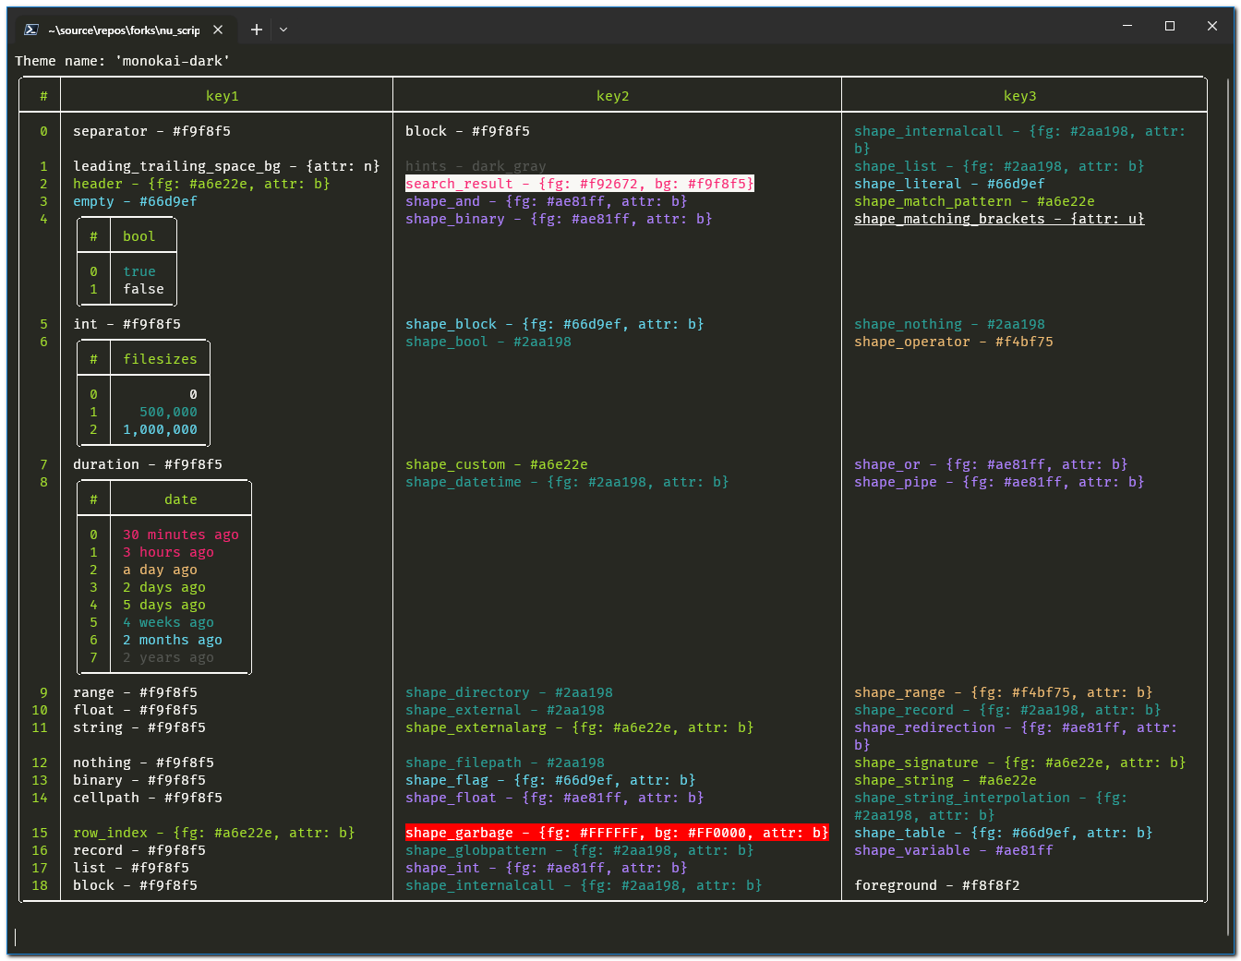Click 'record - #f9f8f5' text
This screenshot has width=1241, height=961.
point(139,850)
